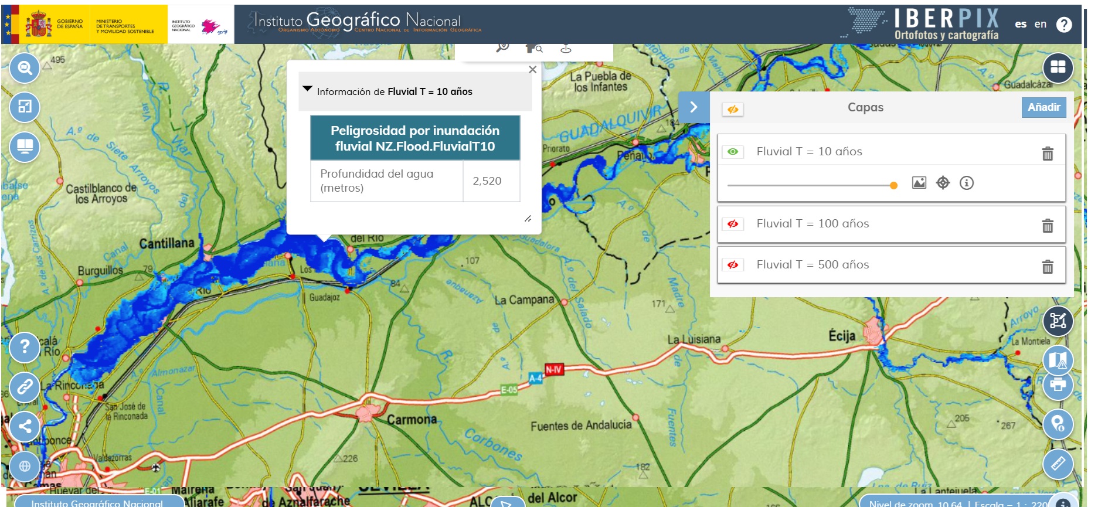The height and width of the screenshot is (507, 1098).
Task: Click the info icon at bottom right corner
Action: [1062, 503]
